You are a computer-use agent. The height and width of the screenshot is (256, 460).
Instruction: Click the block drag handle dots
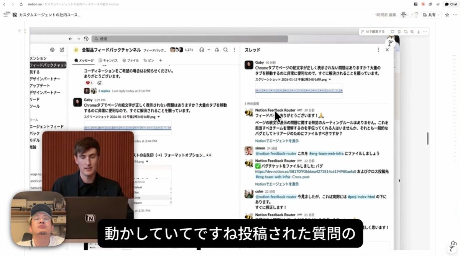pyautogui.click(x=25, y=31)
